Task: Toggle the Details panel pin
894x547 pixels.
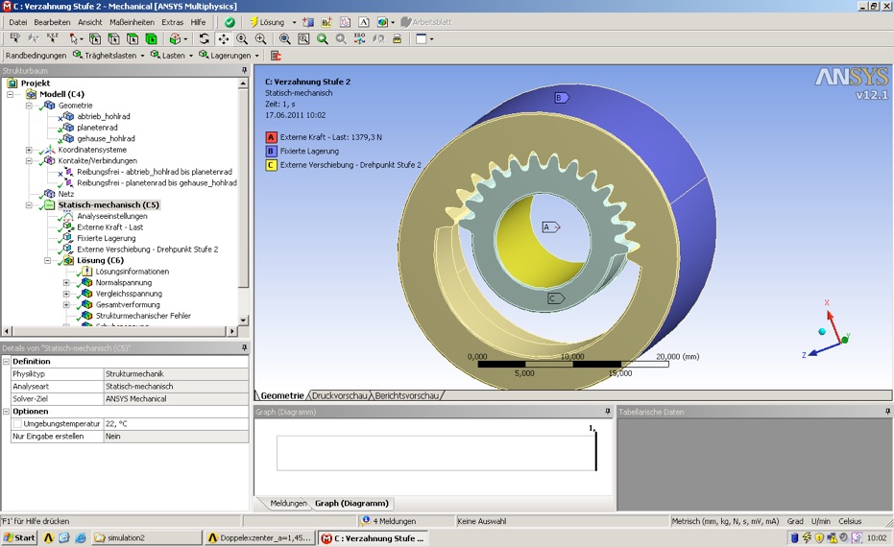Action: click(244, 347)
